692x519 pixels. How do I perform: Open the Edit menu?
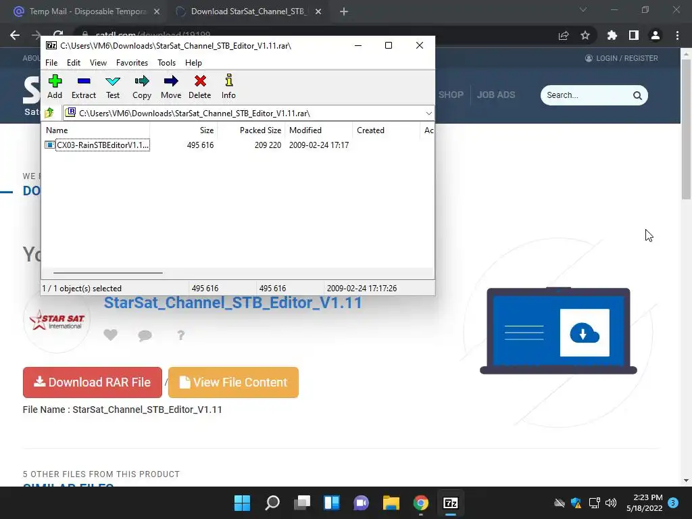pyautogui.click(x=73, y=63)
